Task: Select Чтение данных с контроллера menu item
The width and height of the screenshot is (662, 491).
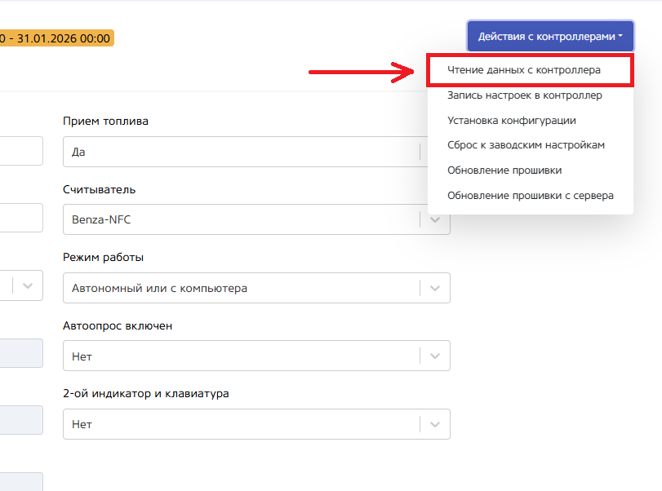Action: pyautogui.click(x=524, y=70)
